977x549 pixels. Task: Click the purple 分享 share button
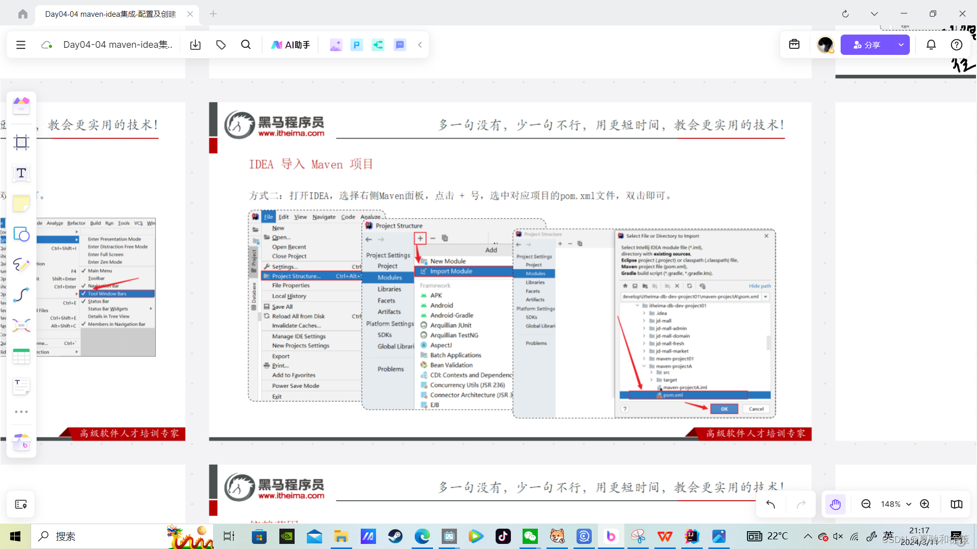[x=867, y=45]
